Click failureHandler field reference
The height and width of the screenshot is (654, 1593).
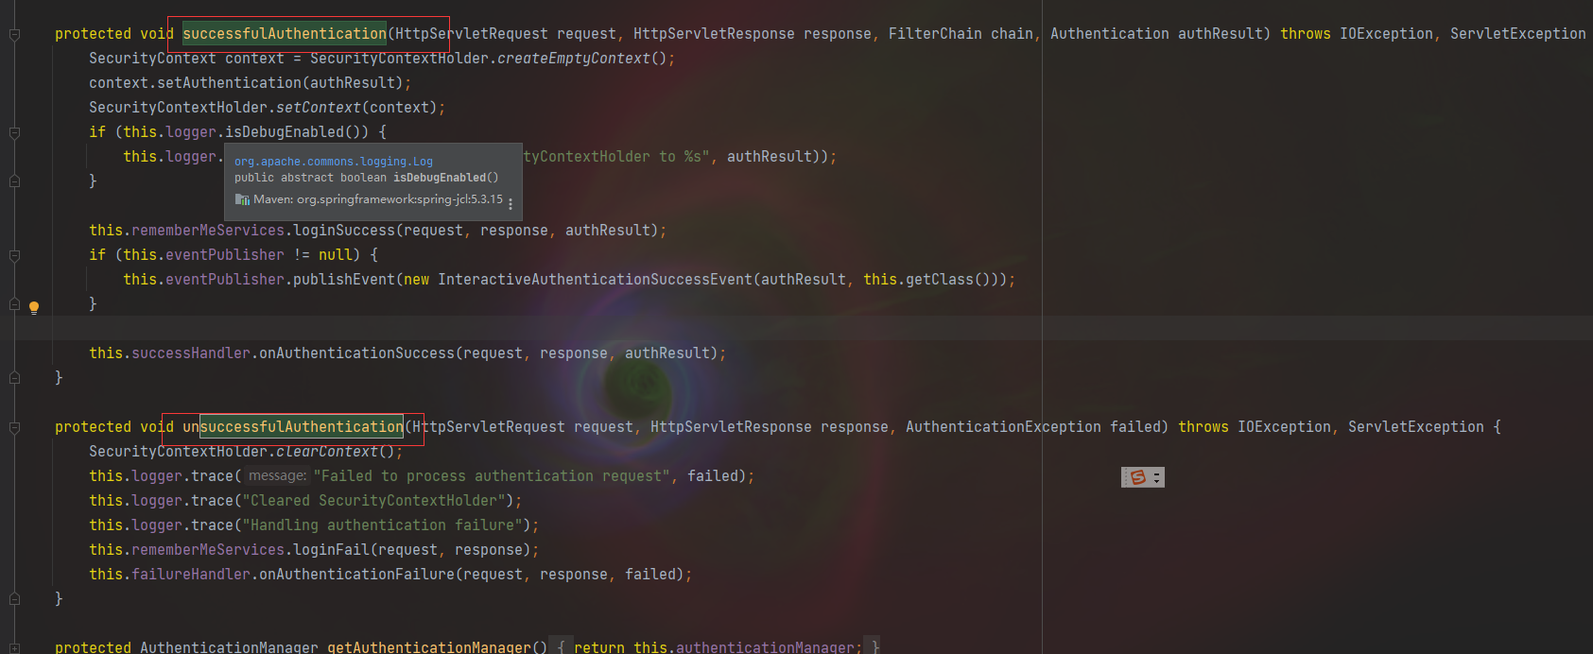[x=191, y=575]
